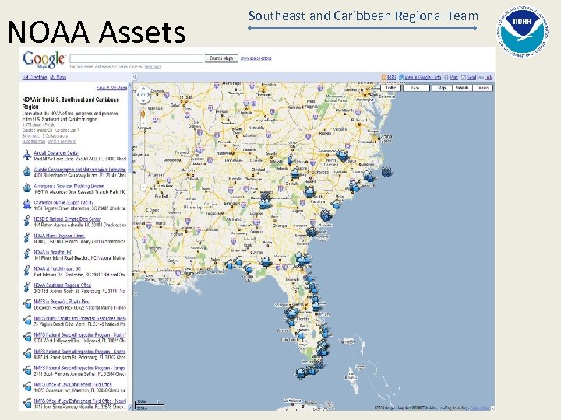This screenshot has width=561, height=420.
Task: Open NMFS in Boqueron, Puerto Rico entry
Action: coord(62,302)
